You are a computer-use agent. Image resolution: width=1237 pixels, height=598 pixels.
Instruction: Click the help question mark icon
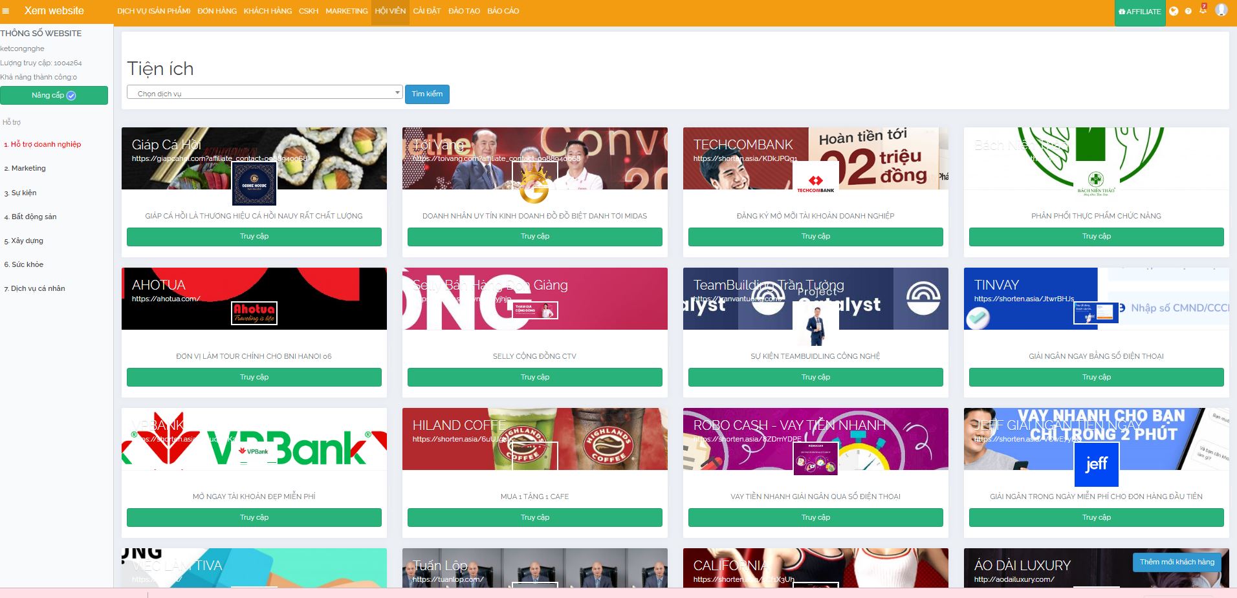click(1188, 11)
